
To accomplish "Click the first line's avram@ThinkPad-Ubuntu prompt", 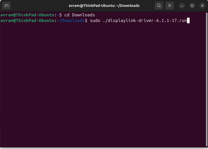I will click(x=27, y=15).
